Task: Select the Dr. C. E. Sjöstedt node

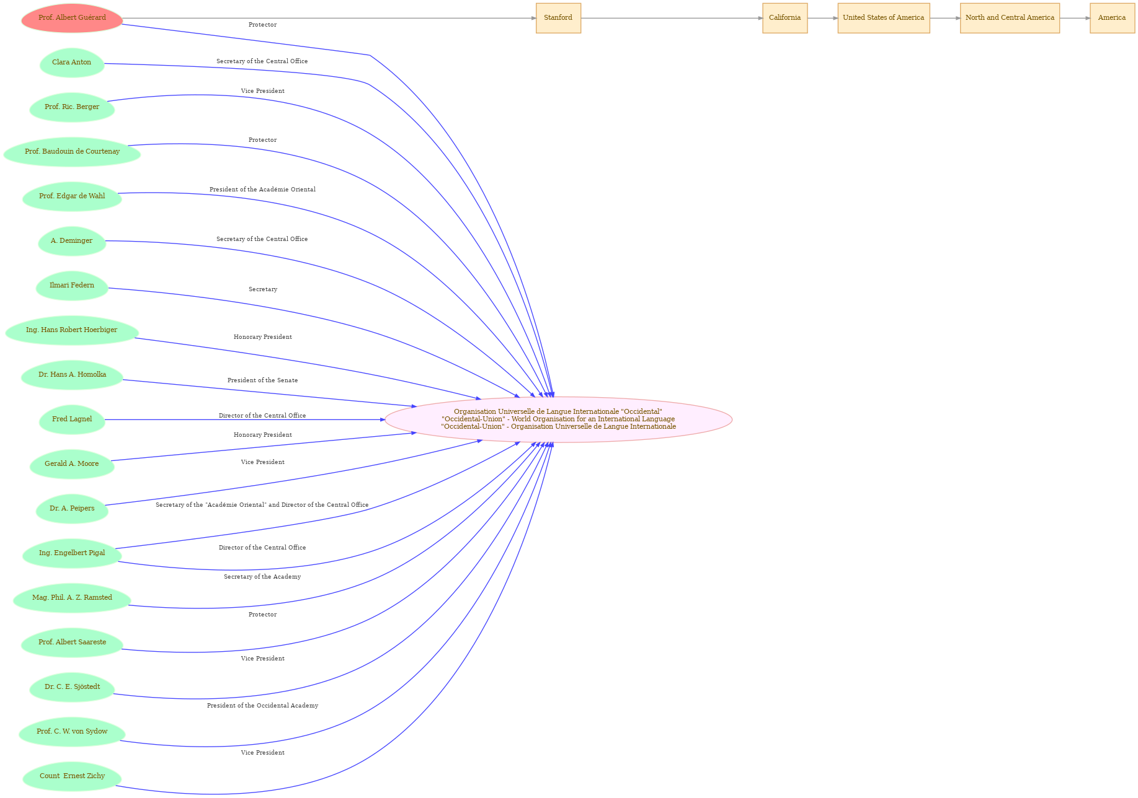Action: (72, 687)
